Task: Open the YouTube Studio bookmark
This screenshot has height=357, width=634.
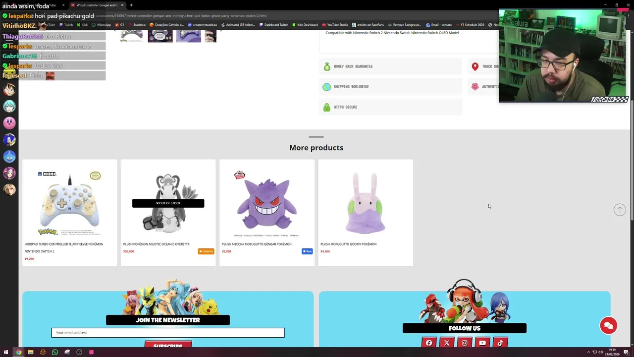Action: point(335,25)
